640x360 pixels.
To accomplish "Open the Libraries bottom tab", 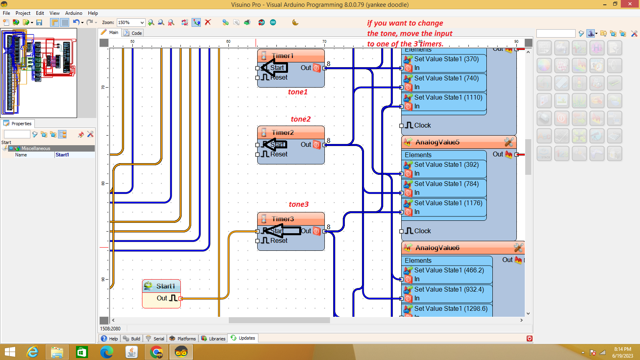I will click(x=213, y=338).
